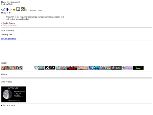
Task: Click the 'Other Widgets' heading
Action: click(x=7, y=82)
